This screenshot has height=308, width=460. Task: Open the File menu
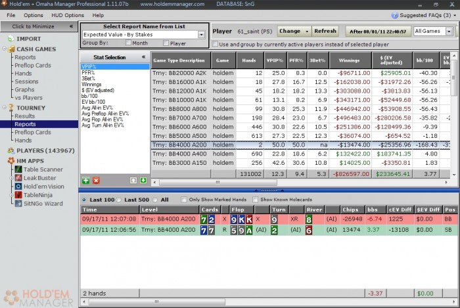click(x=11, y=15)
